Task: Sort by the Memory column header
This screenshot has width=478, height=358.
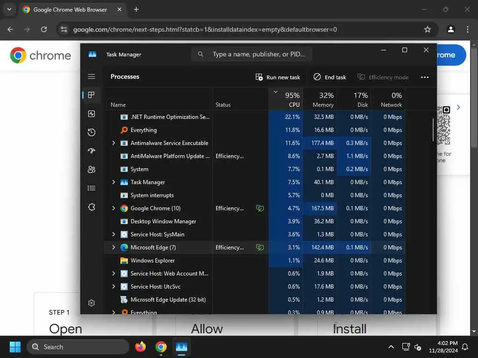Action: click(x=320, y=99)
